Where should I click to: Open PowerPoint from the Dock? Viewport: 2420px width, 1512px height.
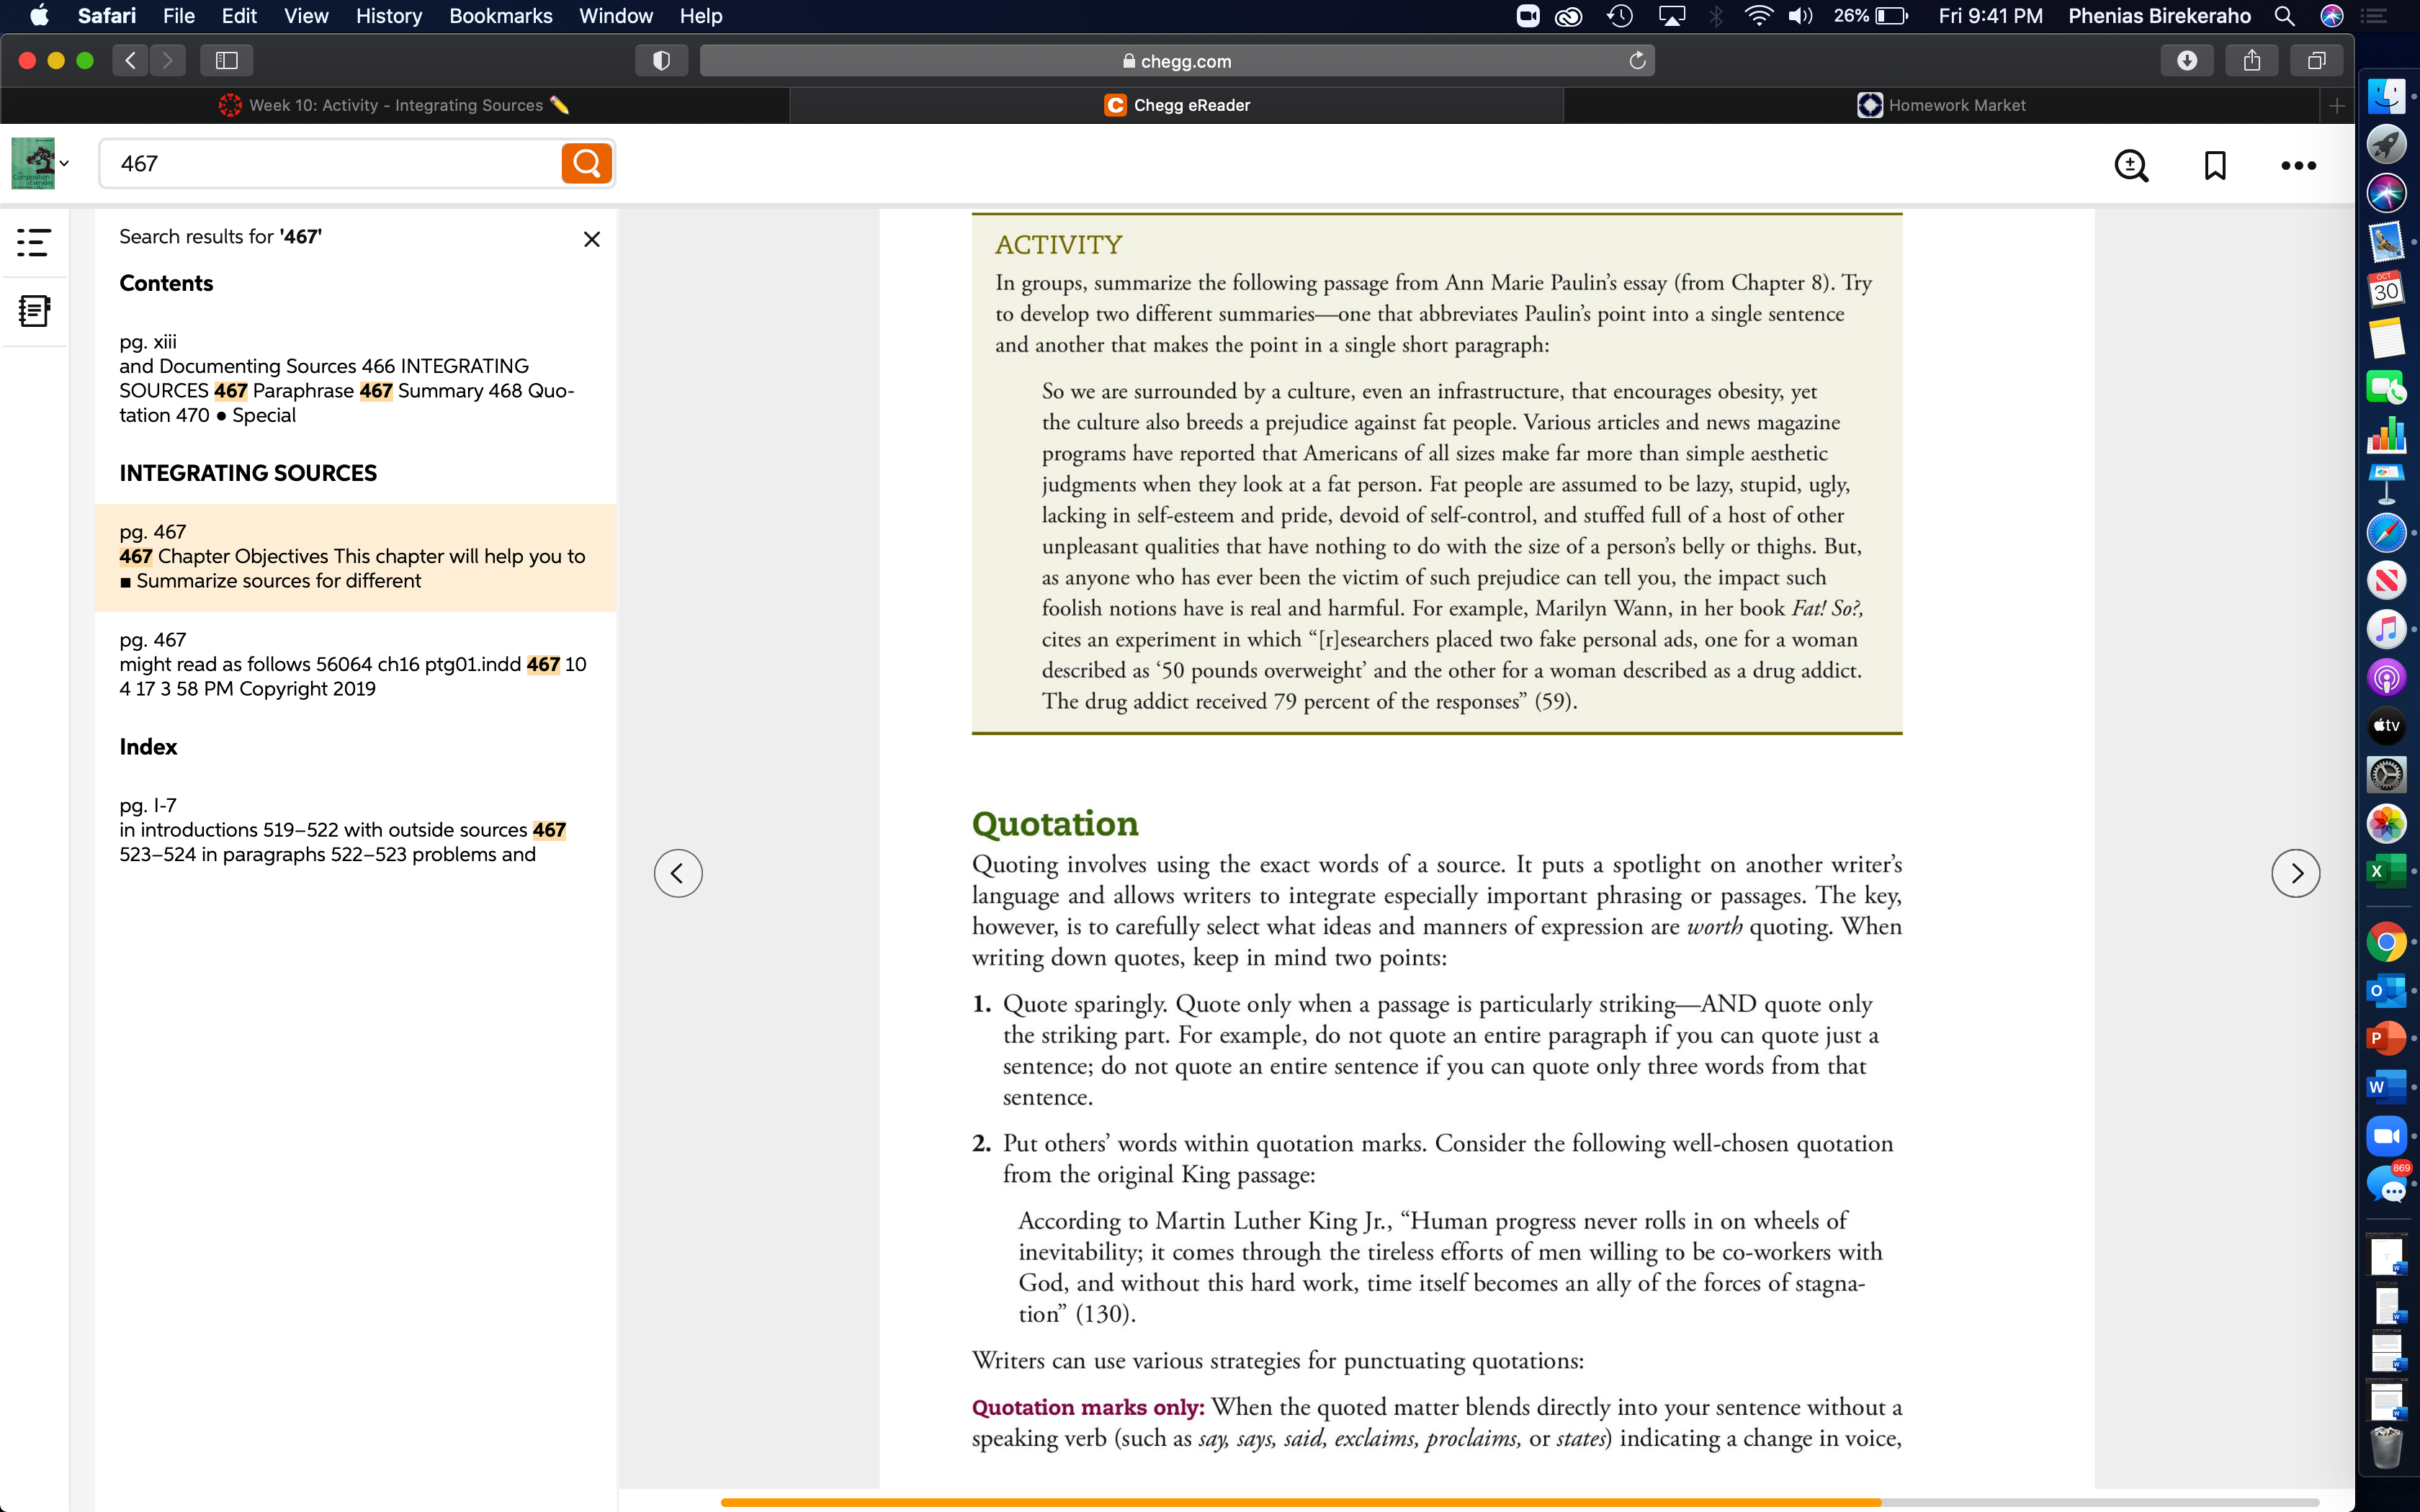pyautogui.click(x=2386, y=1038)
